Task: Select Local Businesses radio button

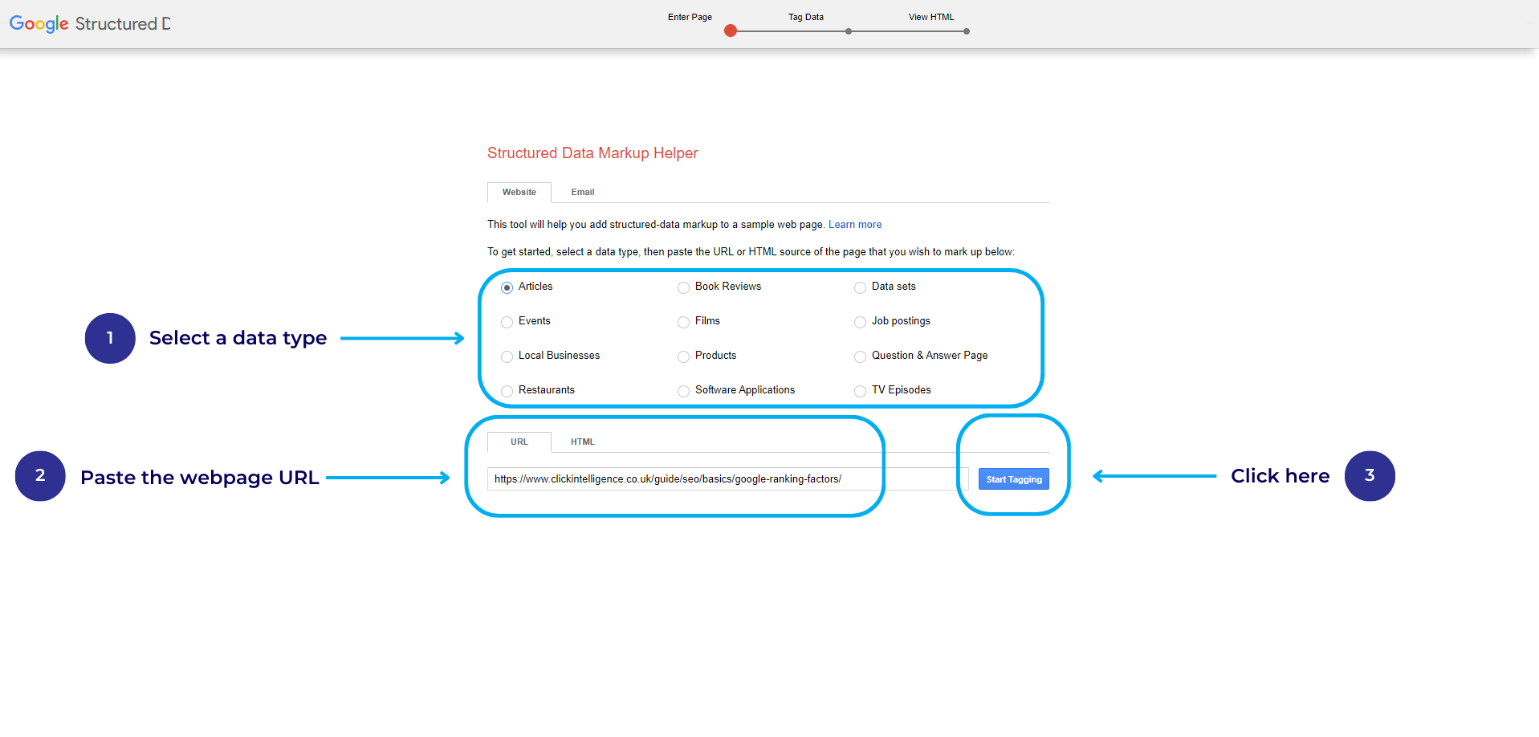Action: coord(507,356)
